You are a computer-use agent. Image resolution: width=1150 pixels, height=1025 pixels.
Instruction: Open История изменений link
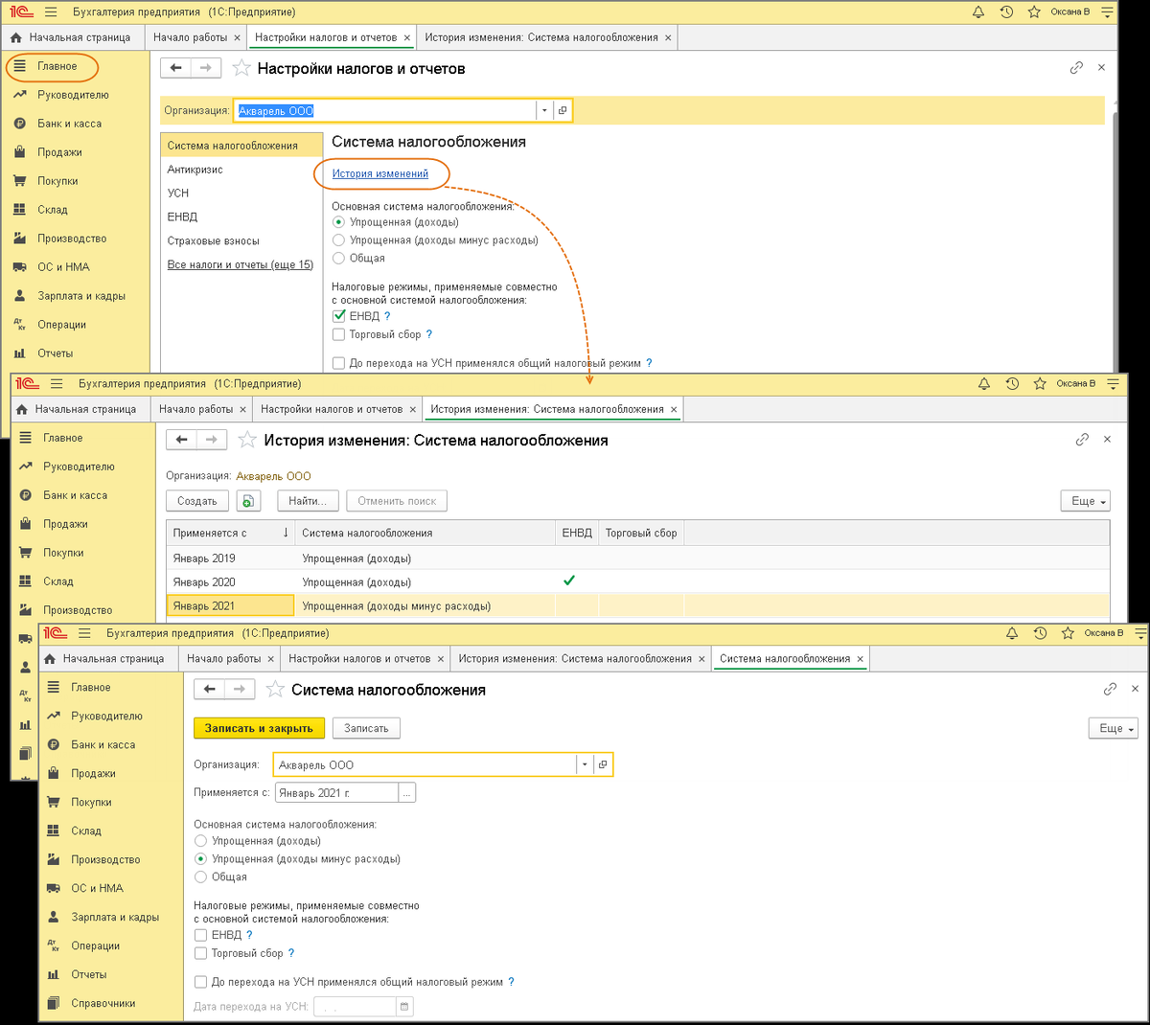(380, 173)
